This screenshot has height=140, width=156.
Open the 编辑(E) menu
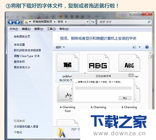pos(26,29)
